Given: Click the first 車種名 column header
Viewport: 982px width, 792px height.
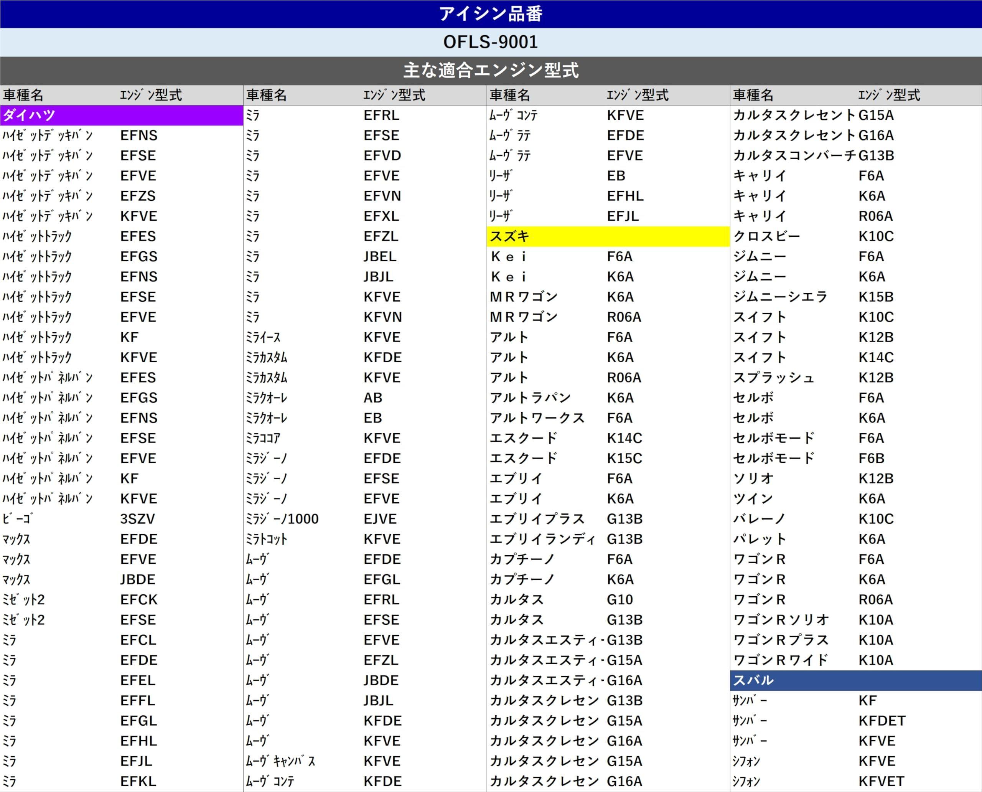Looking at the screenshot, I should (24, 95).
